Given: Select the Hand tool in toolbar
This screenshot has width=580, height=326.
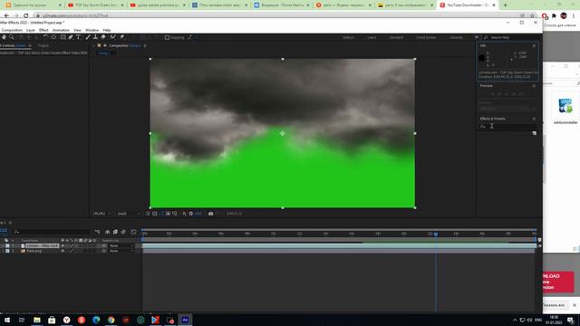Looking at the screenshot, I should (4, 37).
